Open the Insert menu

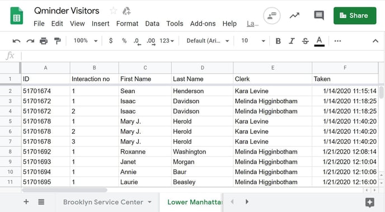click(x=100, y=24)
